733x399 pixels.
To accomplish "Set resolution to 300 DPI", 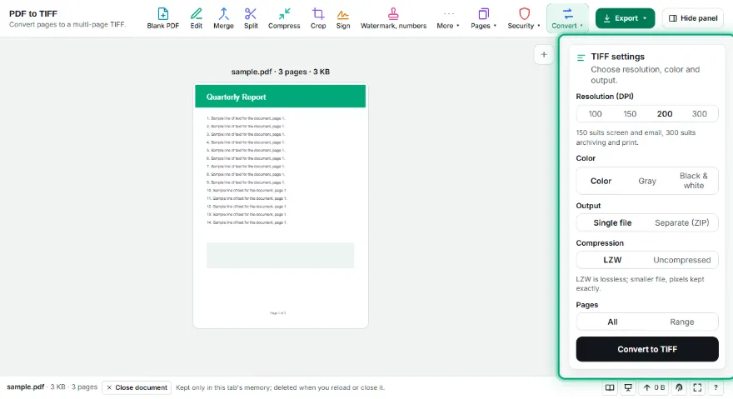I will [x=700, y=113].
